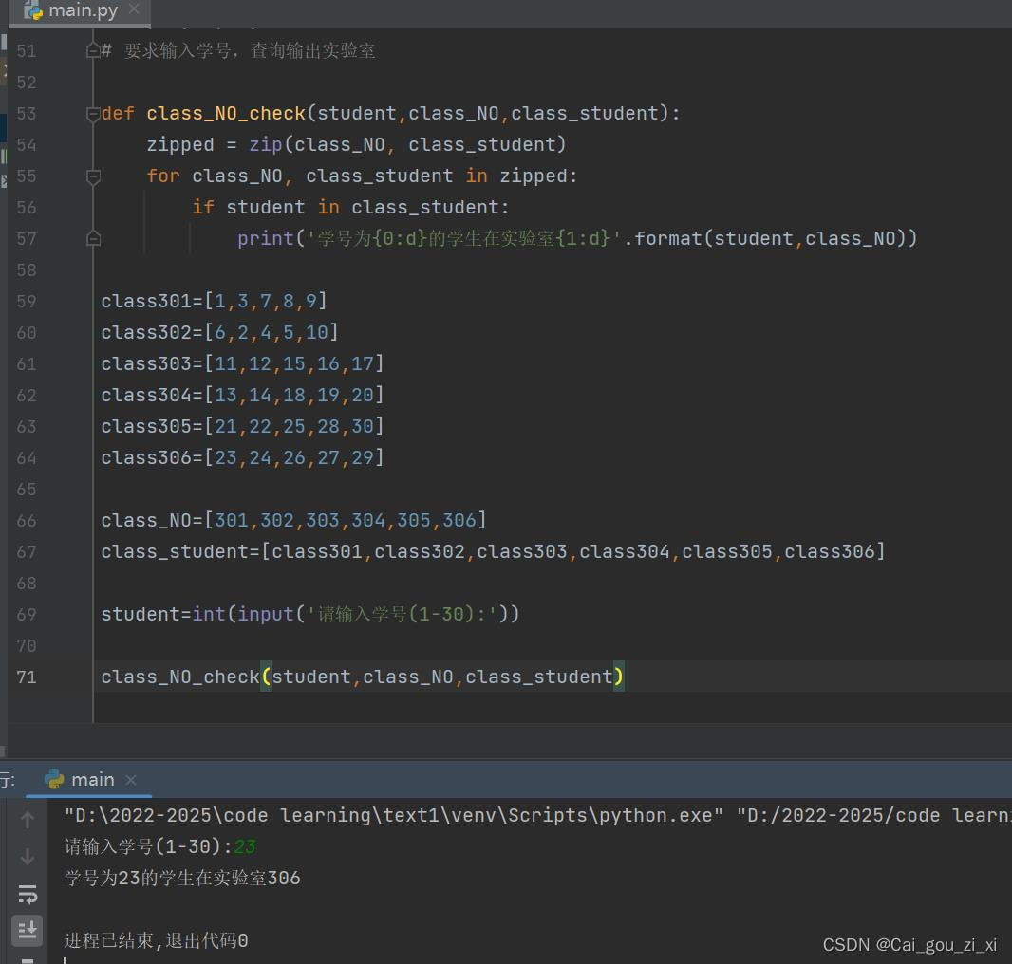Toggle soft-wrap in run console

coord(28,895)
